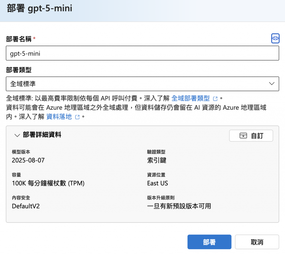Click the upgrade policy value 一旦有新預設版本可用
285x254 pixels.
tap(179, 206)
